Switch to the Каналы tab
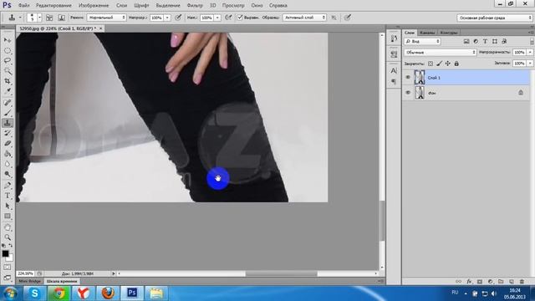Image resolution: width=535 pixels, height=301 pixels. [427, 33]
